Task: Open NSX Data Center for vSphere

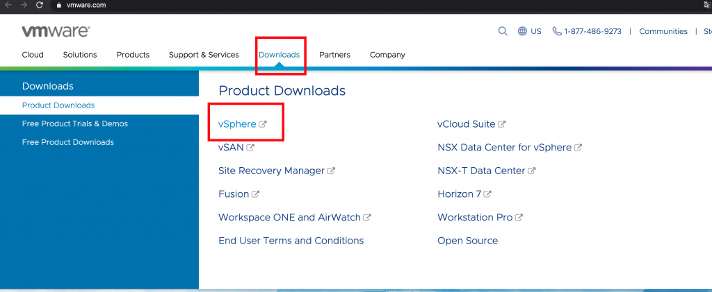Action: [504, 147]
